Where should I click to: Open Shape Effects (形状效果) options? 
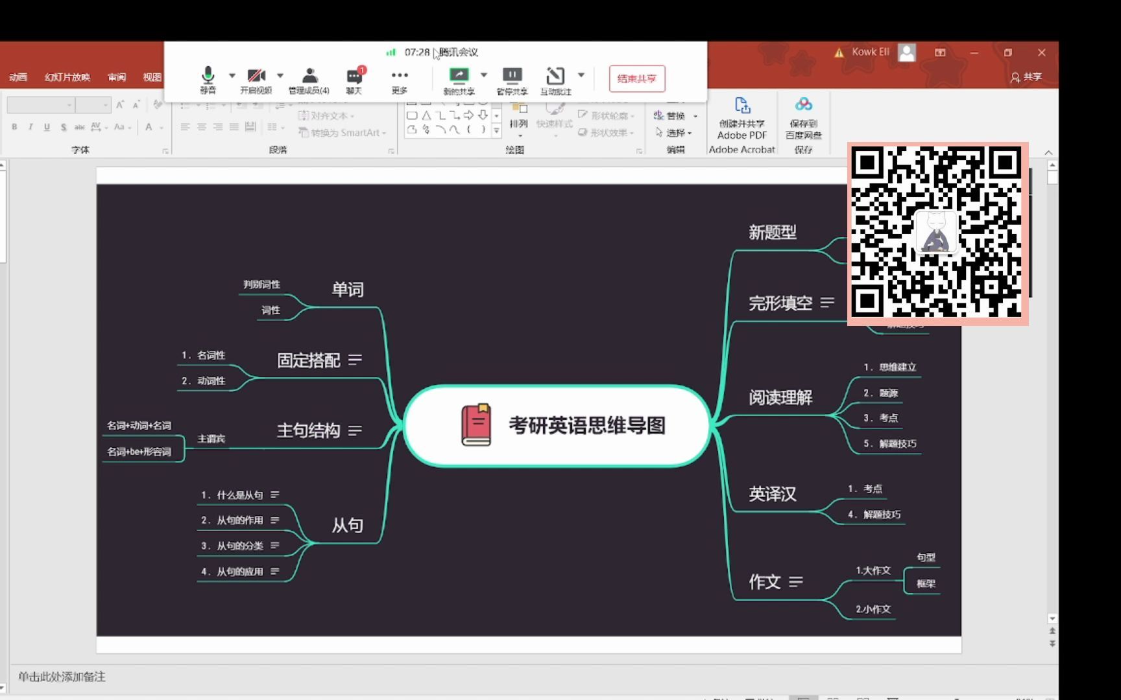607,132
